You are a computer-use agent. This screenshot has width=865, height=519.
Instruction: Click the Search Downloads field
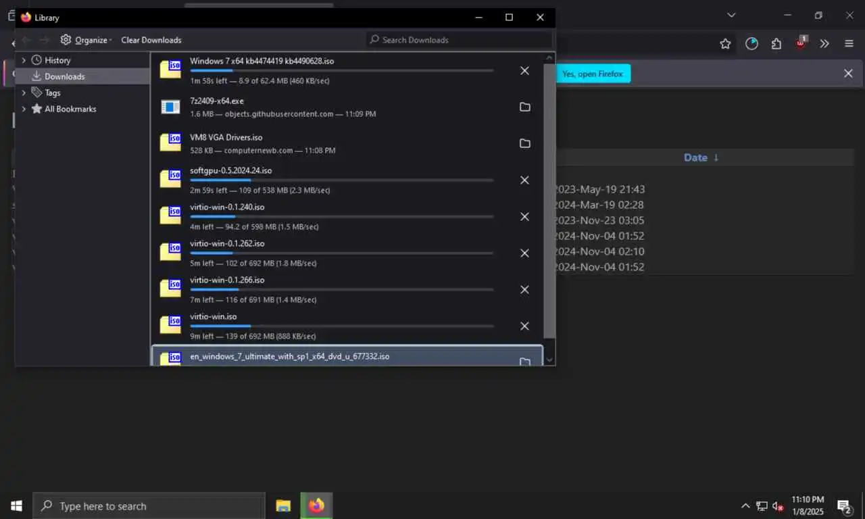click(459, 40)
